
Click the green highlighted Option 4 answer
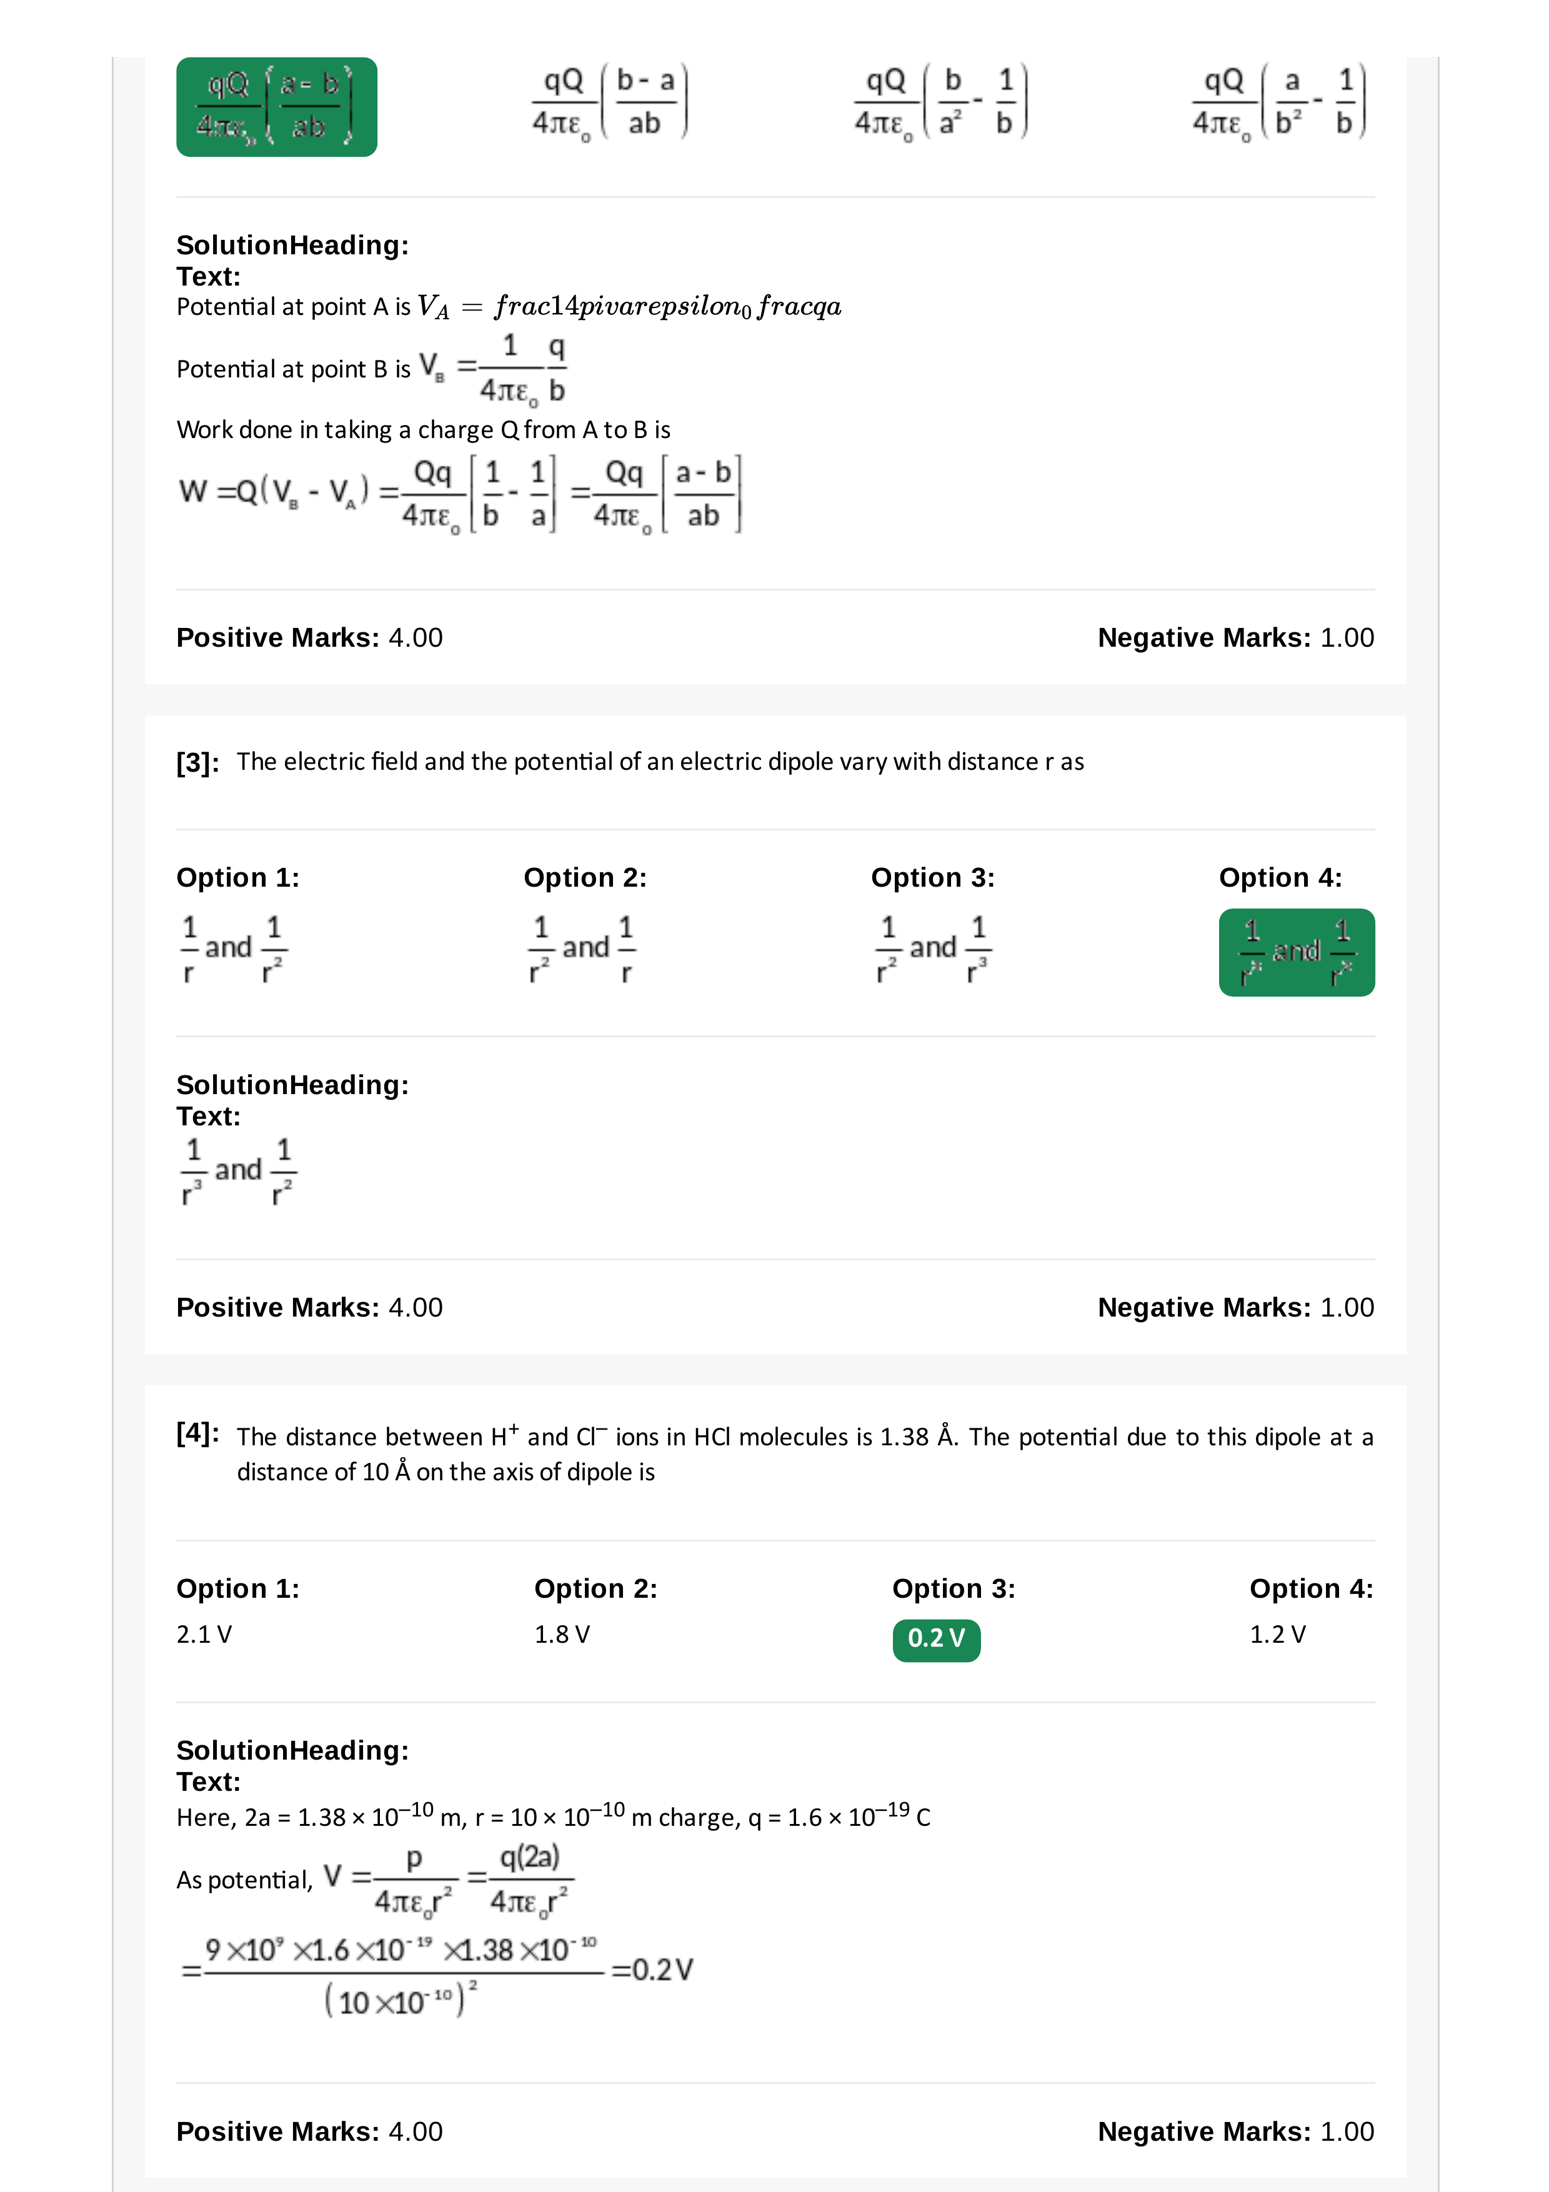tap(1296, 952)
